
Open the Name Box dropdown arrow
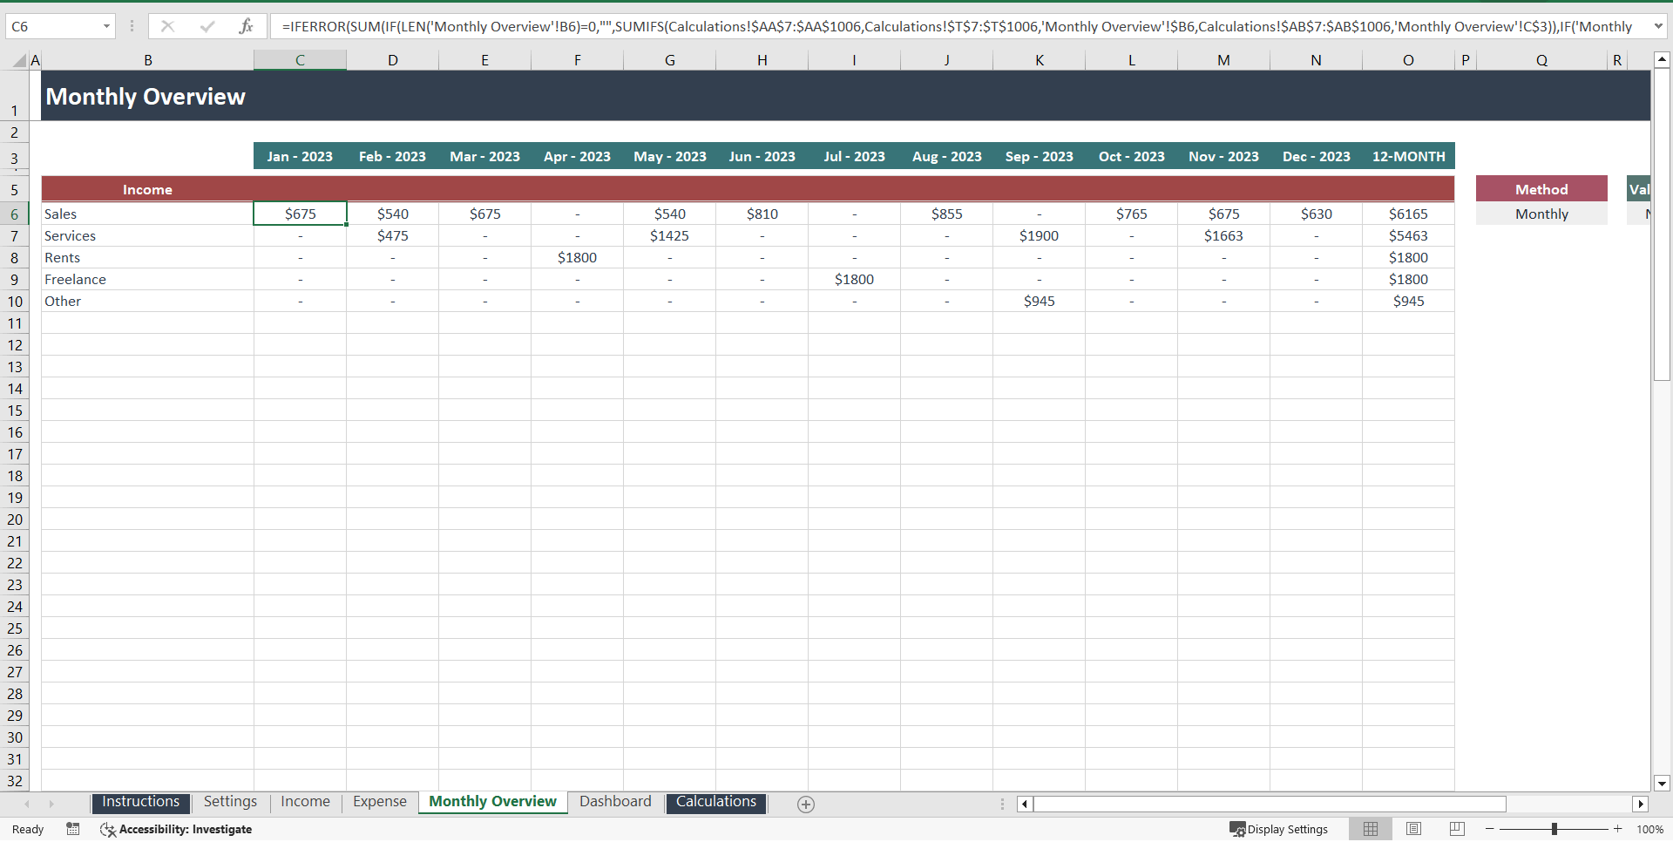[106, 26]
